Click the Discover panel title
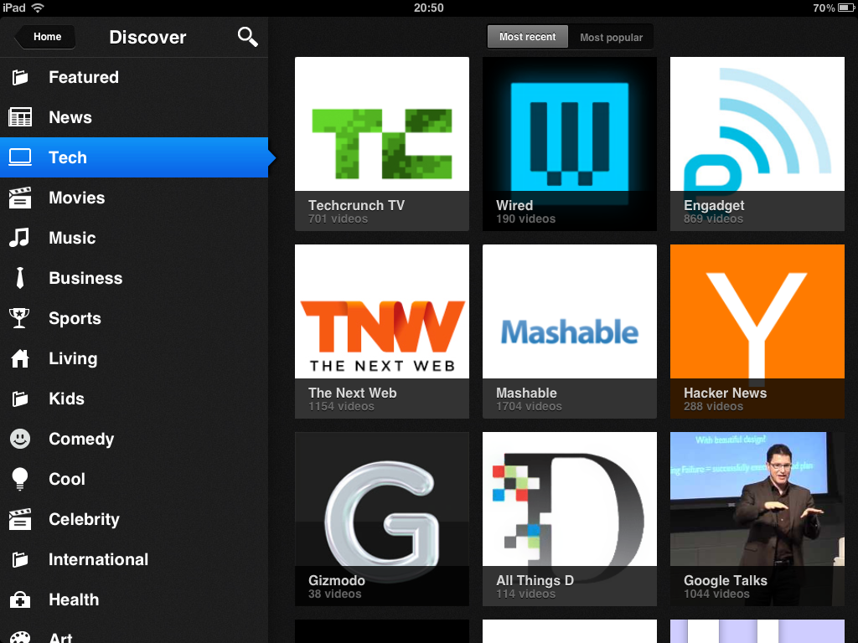 [x=147, y=37]
